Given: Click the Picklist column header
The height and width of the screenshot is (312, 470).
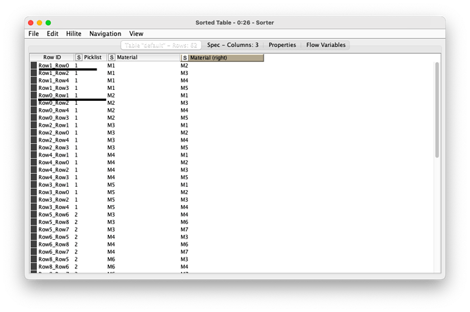Looking at the screenshot, I should [x=90, y=57].
